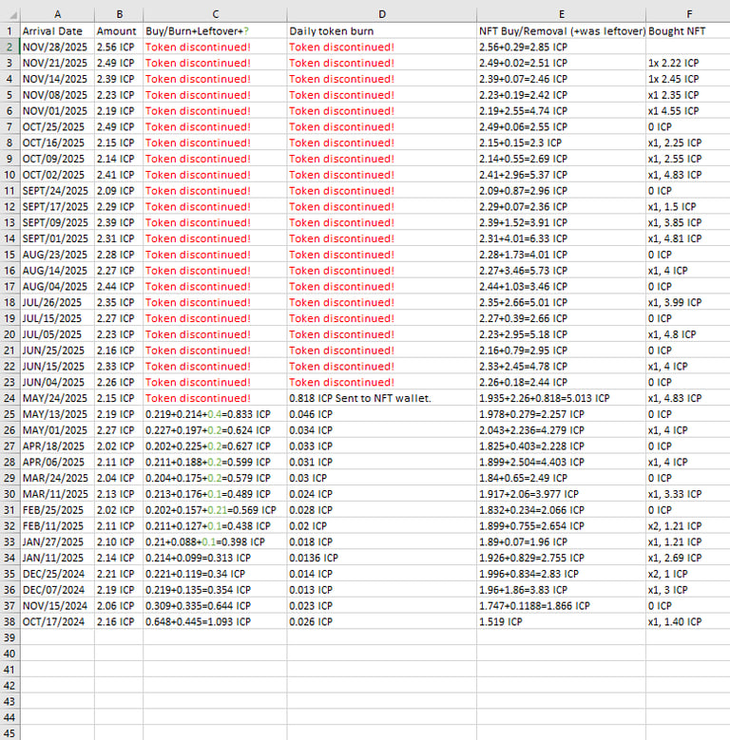Select the NOV/21/2025 date cell
The height and width of the screenshot is (740, 730).
coord(57,63)
